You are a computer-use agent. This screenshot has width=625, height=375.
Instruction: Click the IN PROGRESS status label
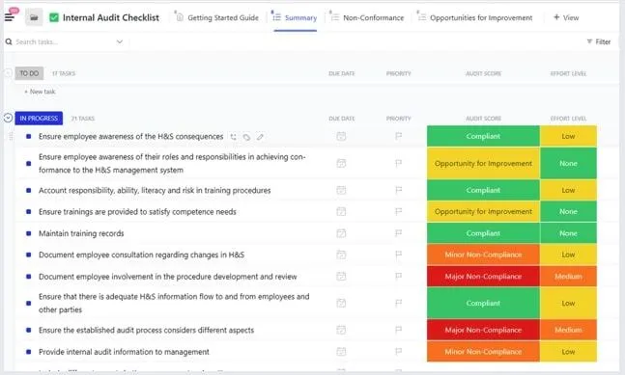point(39,119)
